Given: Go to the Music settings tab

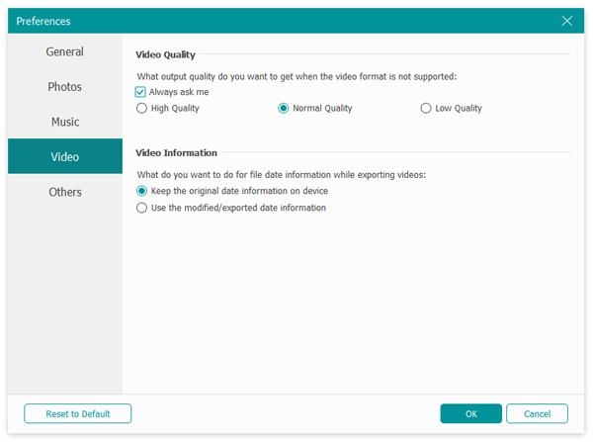Looking at the screenshot, I should (x=65, y=123).
